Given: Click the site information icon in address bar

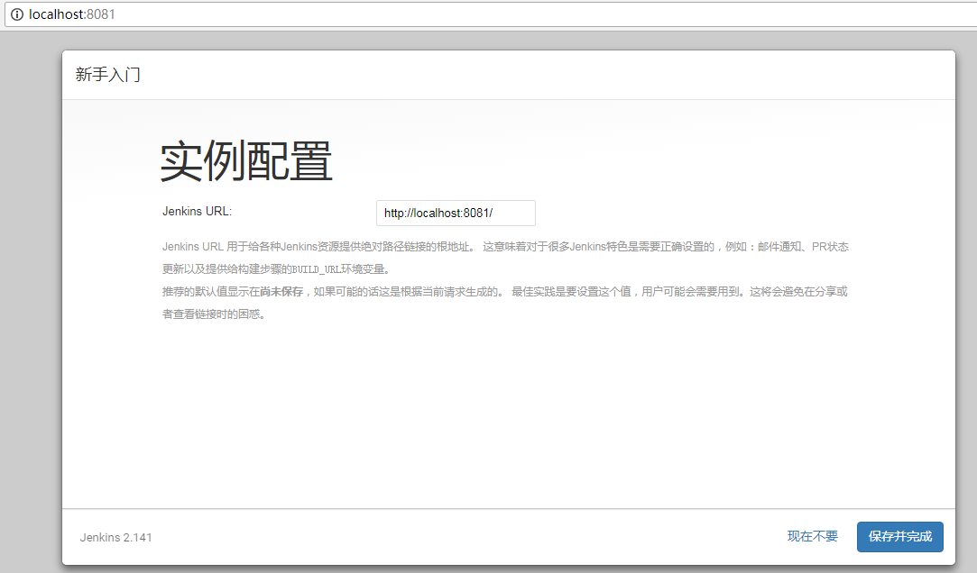Looking at the screenshot, I should [x=16, y=14].
